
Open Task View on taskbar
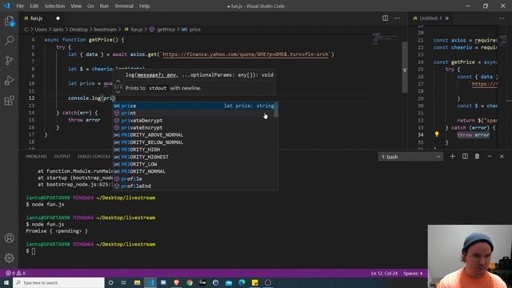(x=124, y=282)
